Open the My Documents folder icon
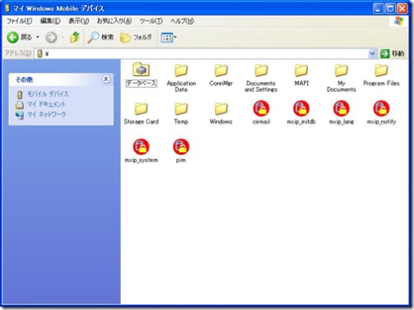This screenshot has height=310, width=414. point(341,70)
